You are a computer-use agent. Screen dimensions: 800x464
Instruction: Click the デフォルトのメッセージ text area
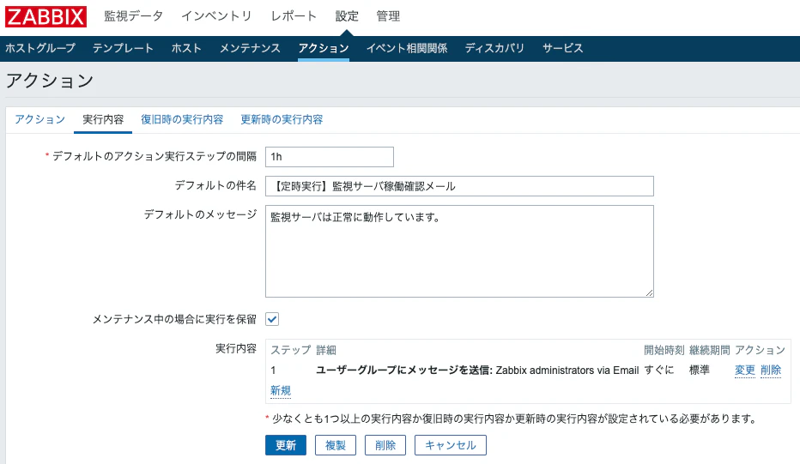459,250
